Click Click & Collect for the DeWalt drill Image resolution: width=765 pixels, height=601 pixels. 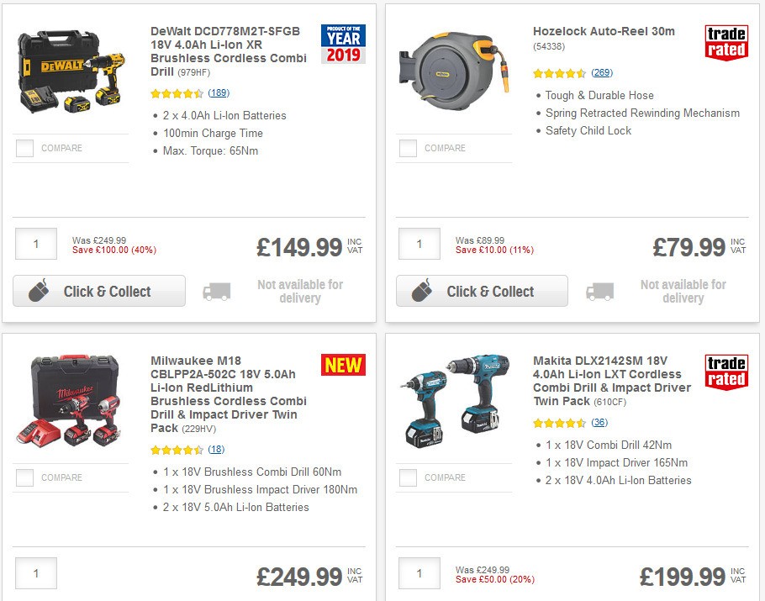click(98, 290)
